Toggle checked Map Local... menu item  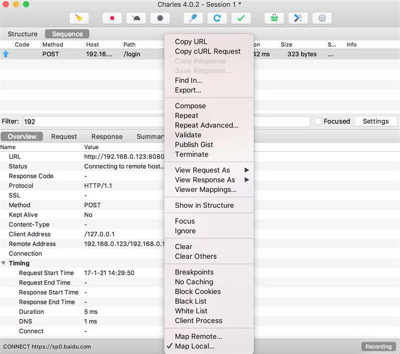(209, 346)
